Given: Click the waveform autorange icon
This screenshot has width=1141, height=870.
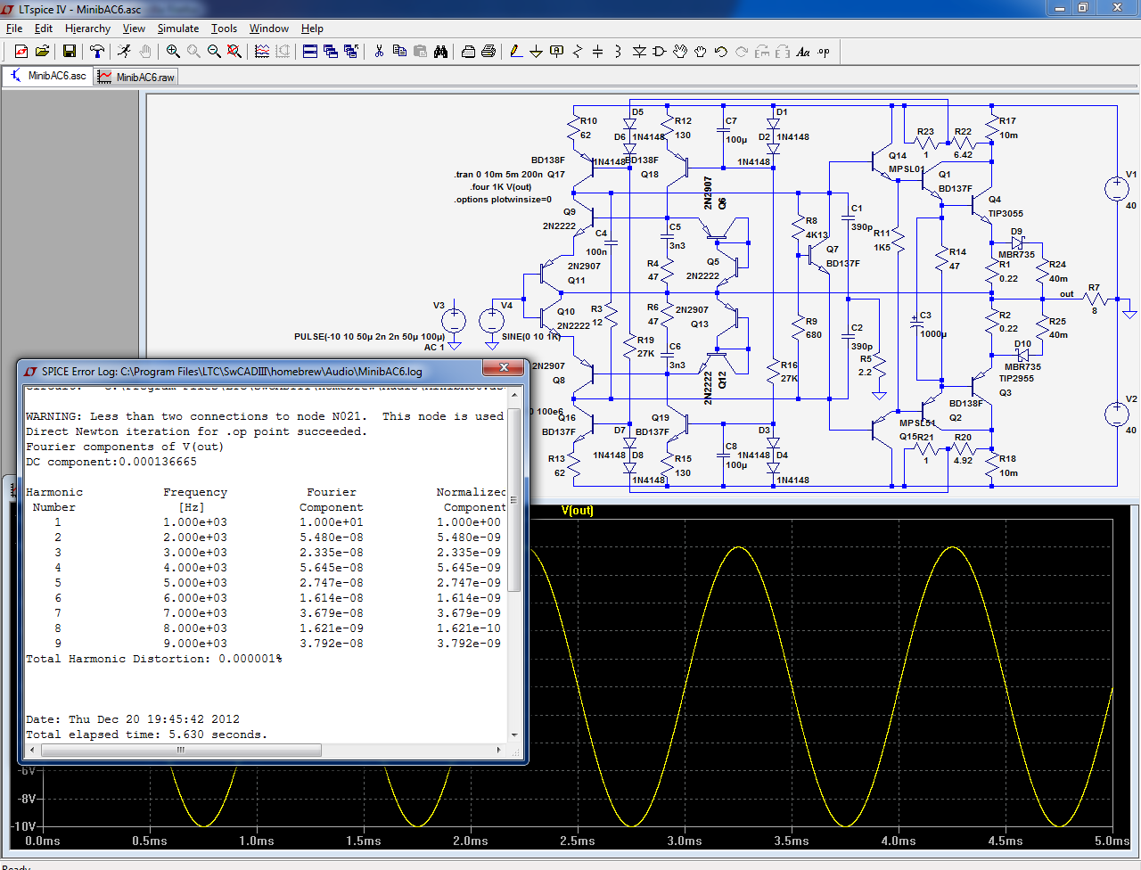Looking at the screenshot, I should 262,52.
